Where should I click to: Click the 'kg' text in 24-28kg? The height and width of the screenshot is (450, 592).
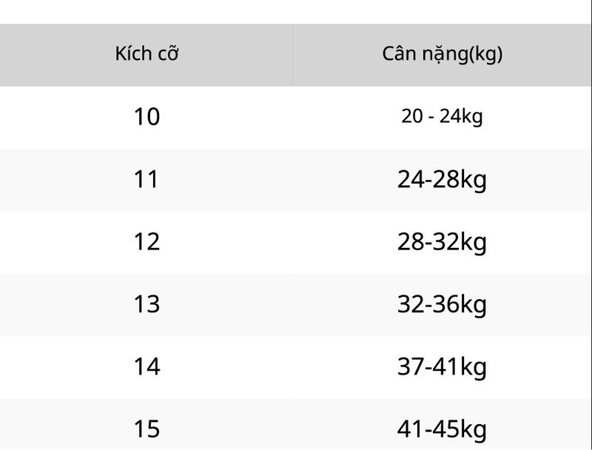473,180
